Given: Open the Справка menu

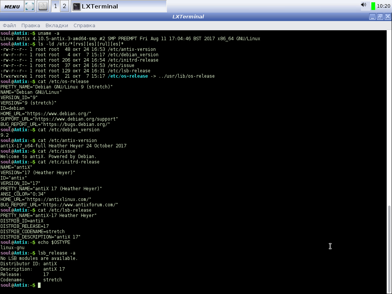Looking at the screenshot, I should (x=84, y=26).
